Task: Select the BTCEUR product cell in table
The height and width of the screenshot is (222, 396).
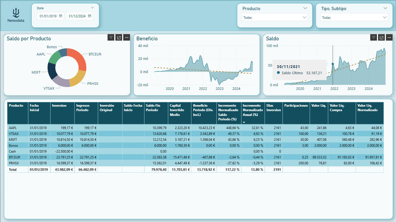Action: [15, 157]
